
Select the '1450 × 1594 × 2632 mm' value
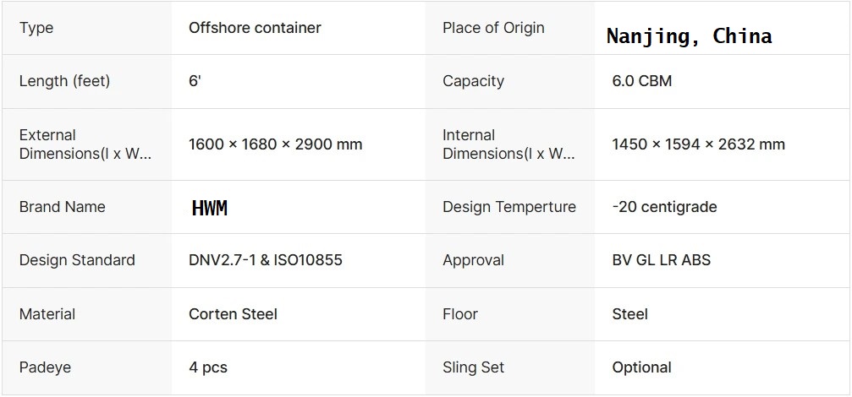pos(698,144)
